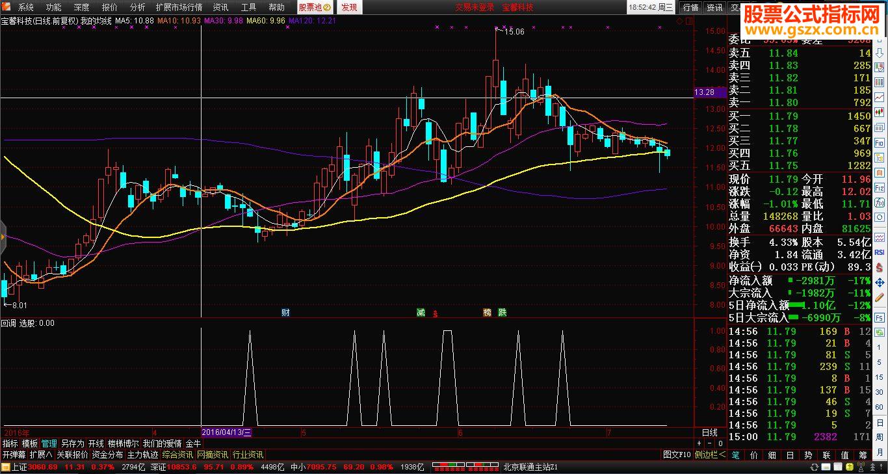
Task: Open the 系统 menu
Action: (x=26, y=7)
